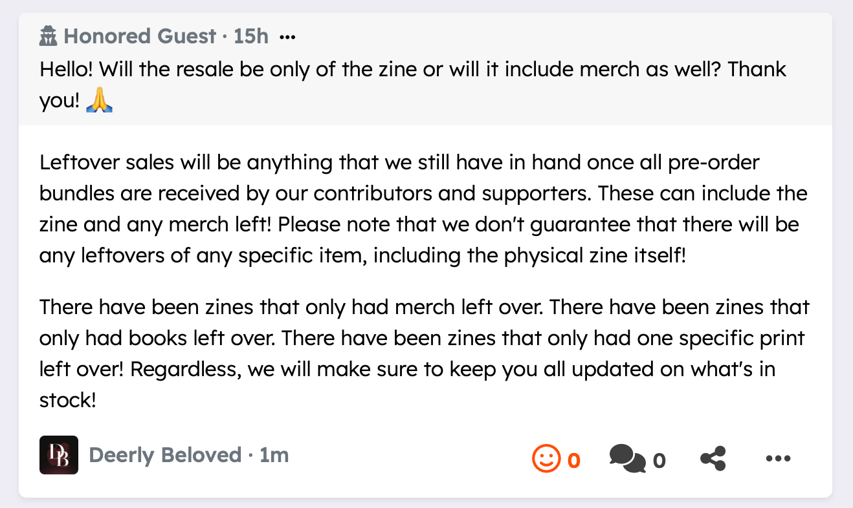The height and width of the screenshot is (508, 853).
Task: Open comments via the speech bubbles icon
Action: [627, 460]
